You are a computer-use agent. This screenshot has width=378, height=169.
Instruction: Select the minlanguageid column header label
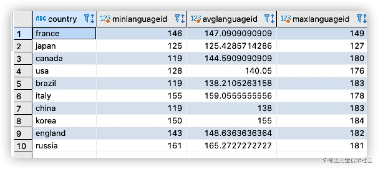(140, 19)
